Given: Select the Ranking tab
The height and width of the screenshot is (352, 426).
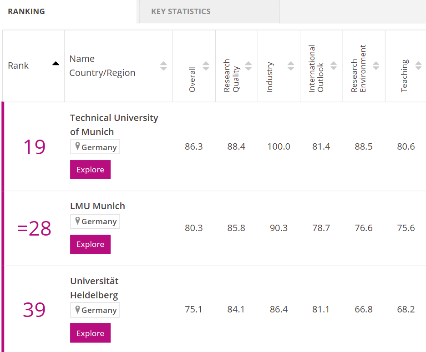Looking at the screenshot, I should [x=26, y=11].
